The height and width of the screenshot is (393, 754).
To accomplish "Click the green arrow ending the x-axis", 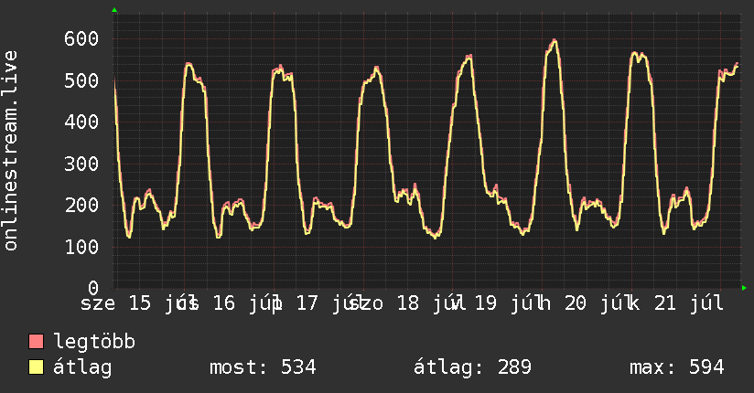I will [x=744, y=288].
